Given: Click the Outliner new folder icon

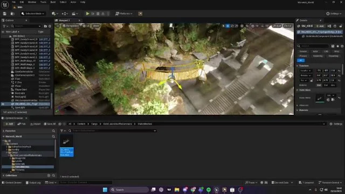Looking at the screenshot, I should pos(45,26).
